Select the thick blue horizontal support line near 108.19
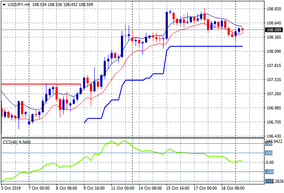284x193 pixels. click(x=207, y=46)
